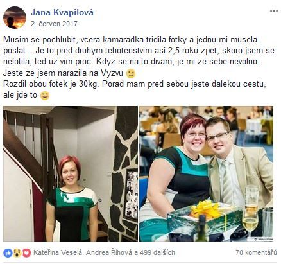Click the winking emoji after Vyzvu
281x264 pixels.
[131, 74]
